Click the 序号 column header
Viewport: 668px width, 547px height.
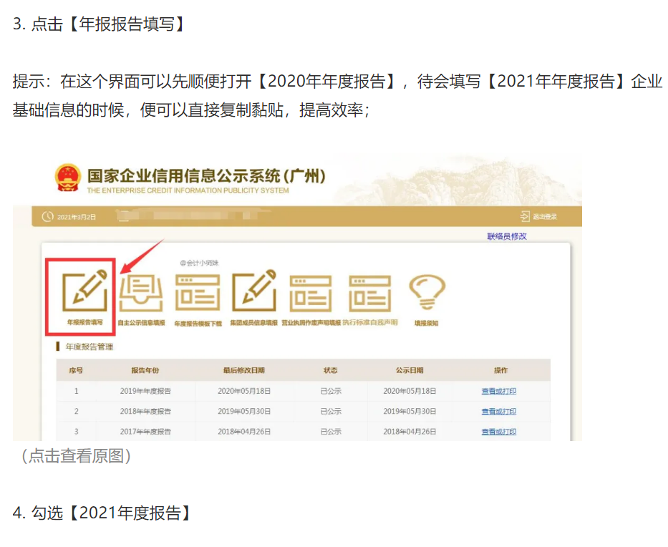point(76,370)
